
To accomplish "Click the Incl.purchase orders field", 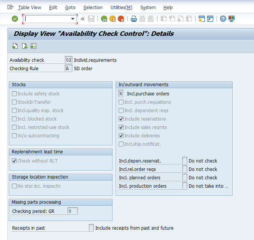I will coord(121,94).
